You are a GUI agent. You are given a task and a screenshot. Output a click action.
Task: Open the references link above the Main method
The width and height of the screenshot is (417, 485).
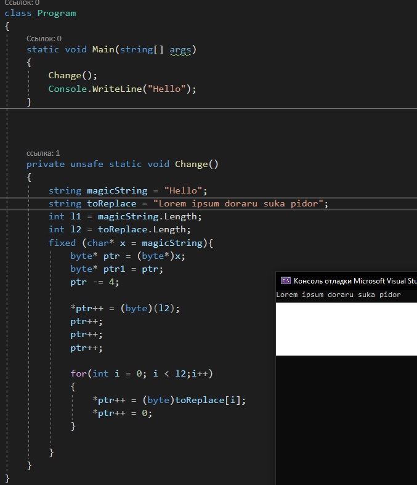click(x=44, y=39)
